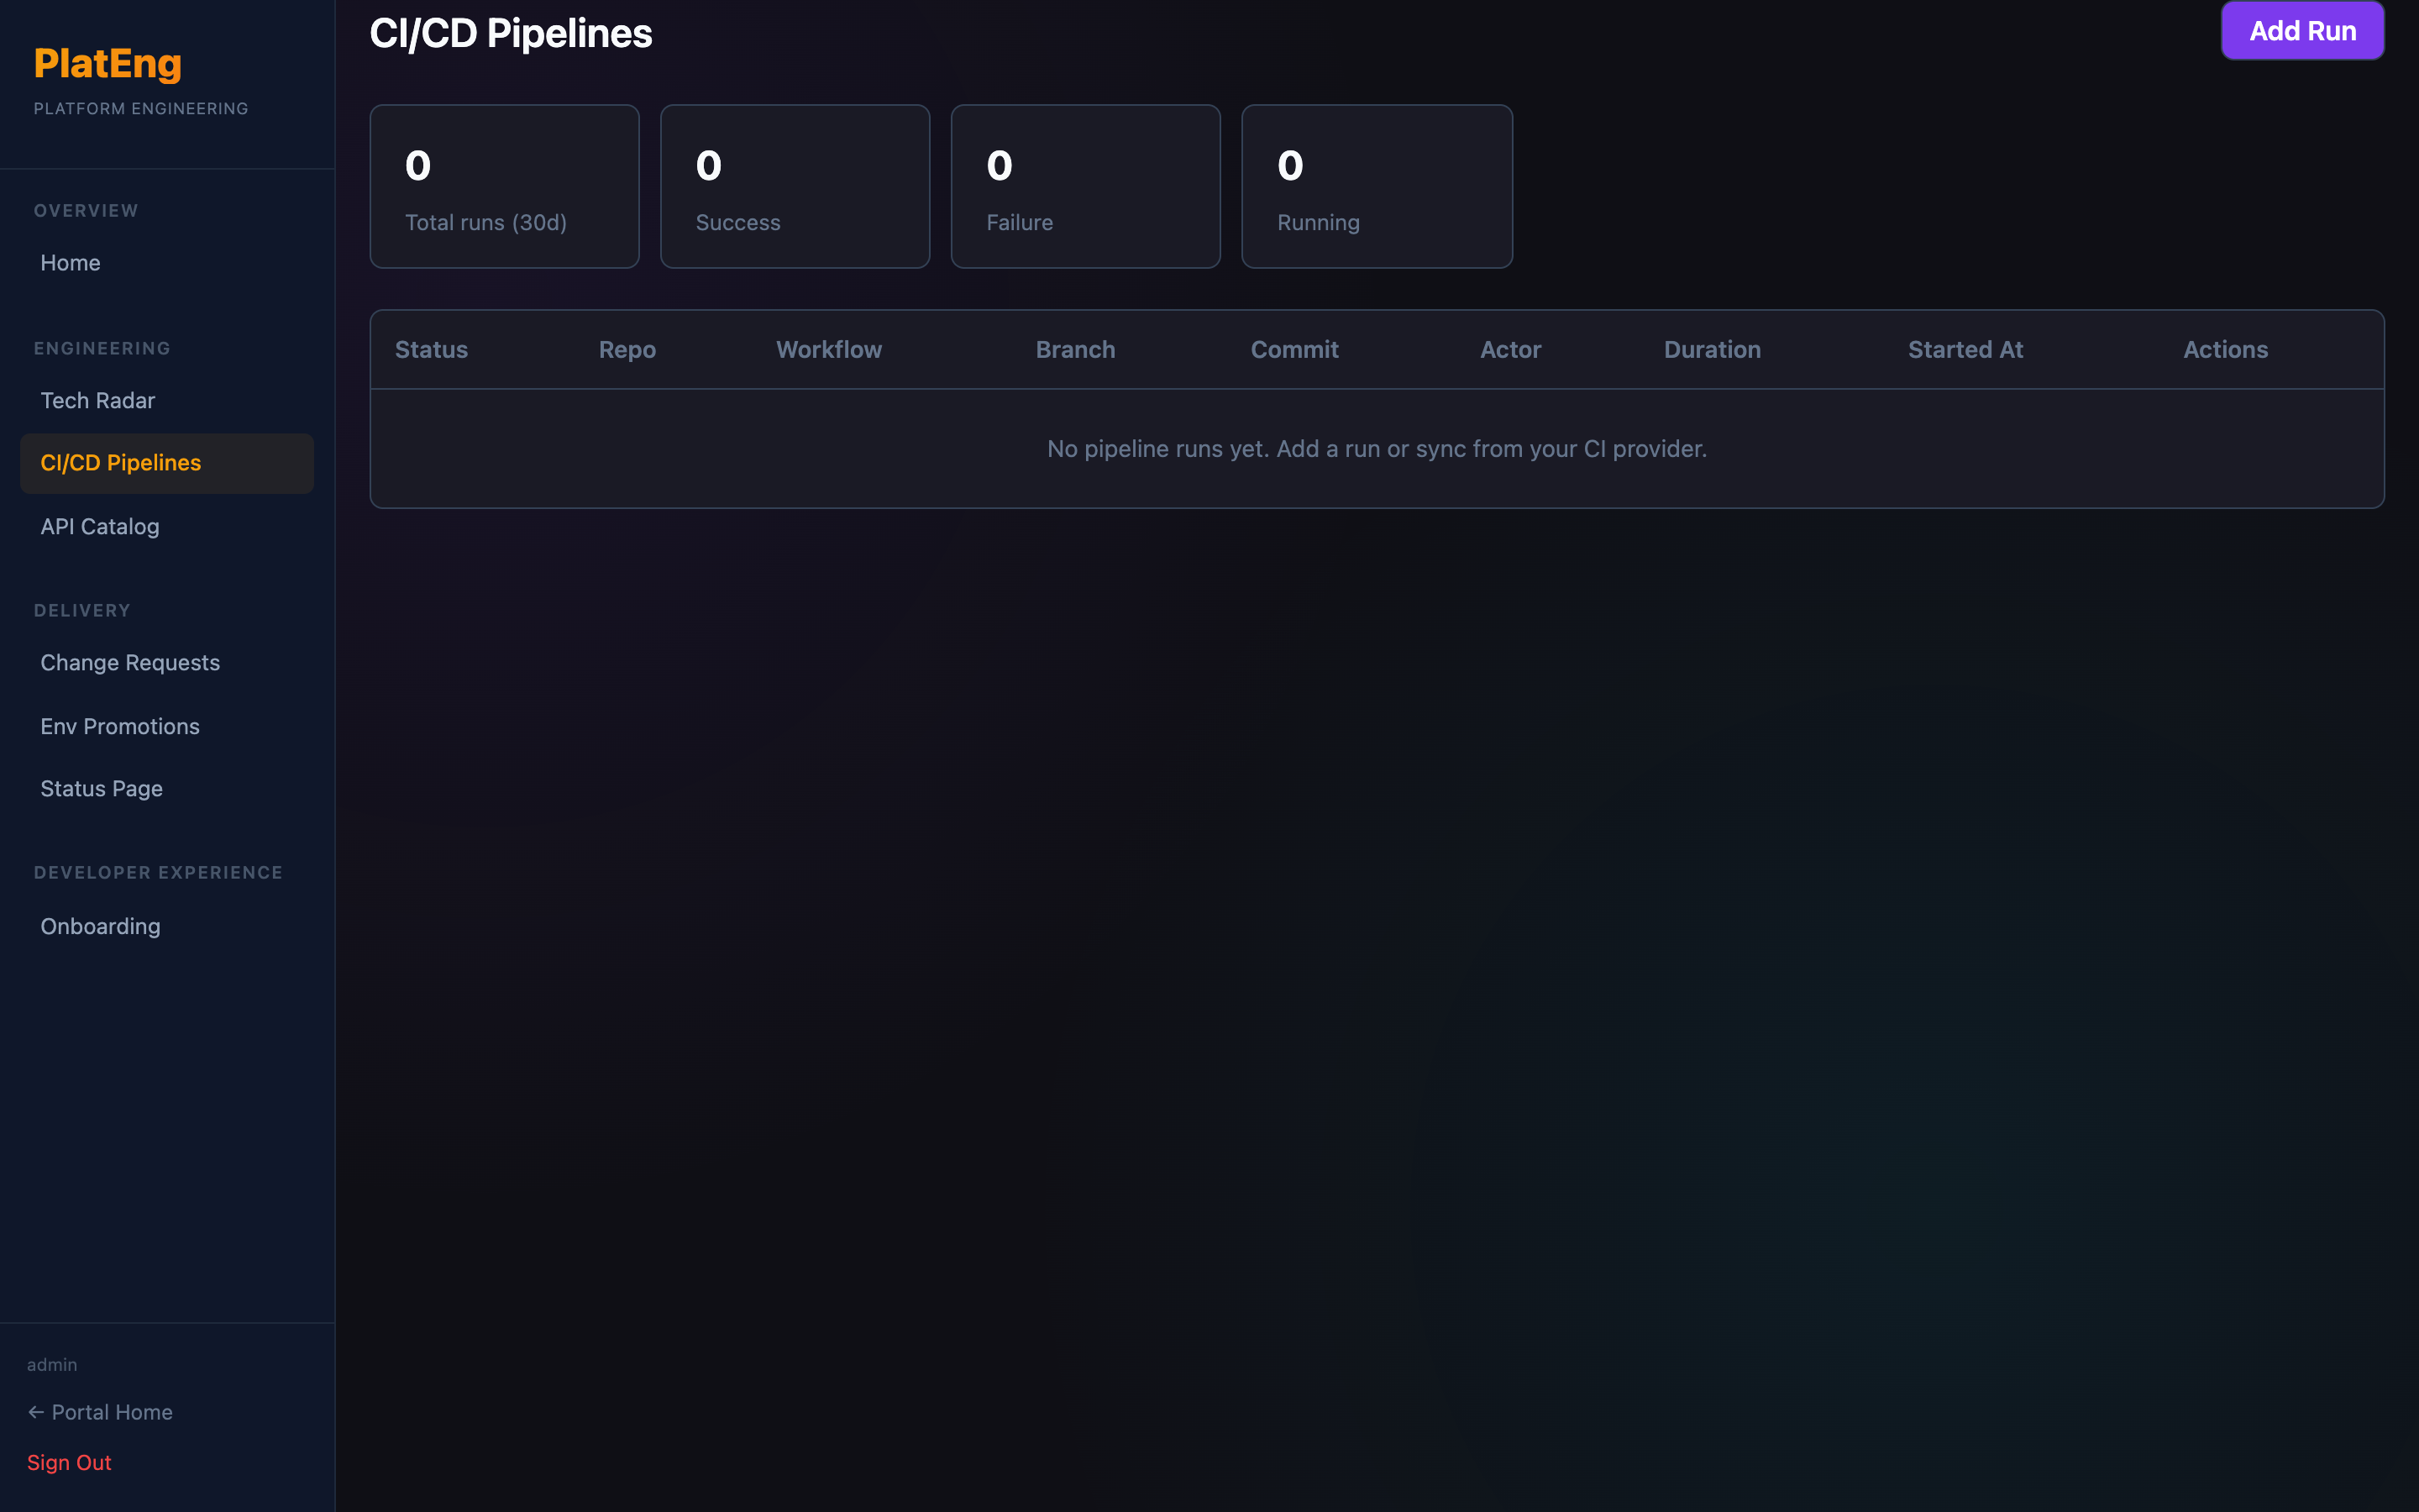Click the back arrow to Portal Home
Screen dimensions: 2419x1512
click(100, 1412)
